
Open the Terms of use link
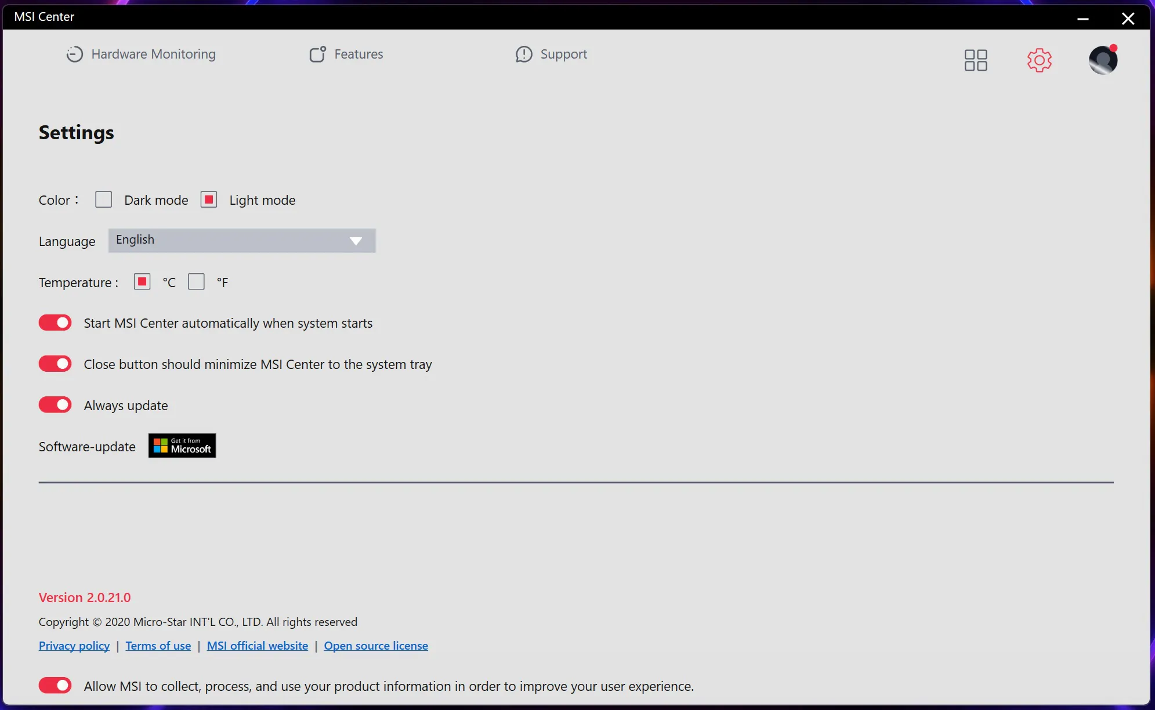point(158,646)
